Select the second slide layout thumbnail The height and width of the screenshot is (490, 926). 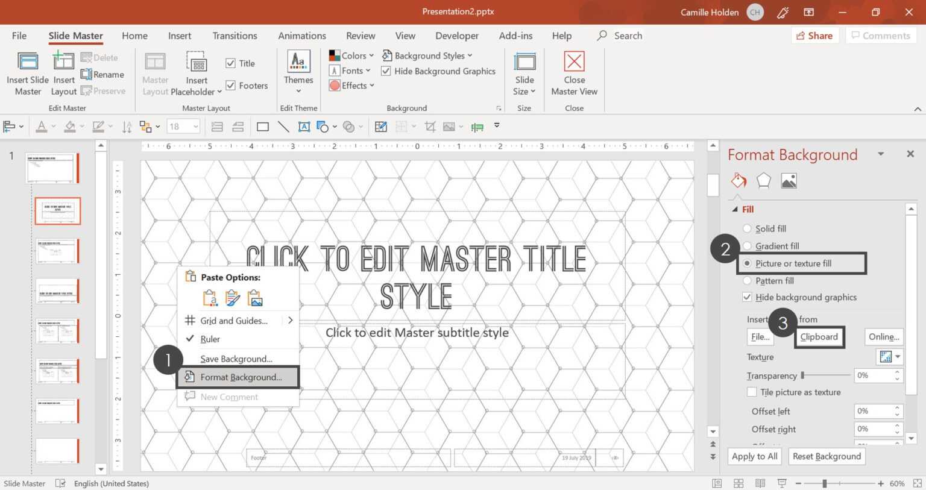pos(57,210)
